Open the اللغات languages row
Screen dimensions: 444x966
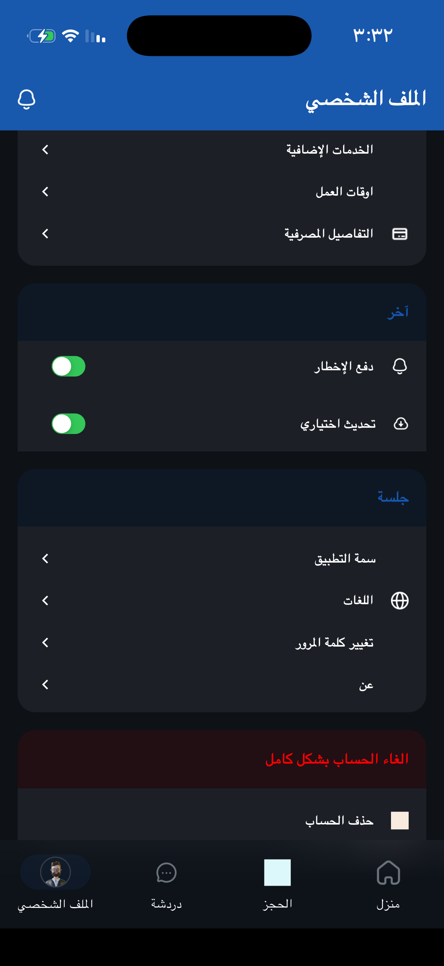pyautogui.click(x=358, y=601)
